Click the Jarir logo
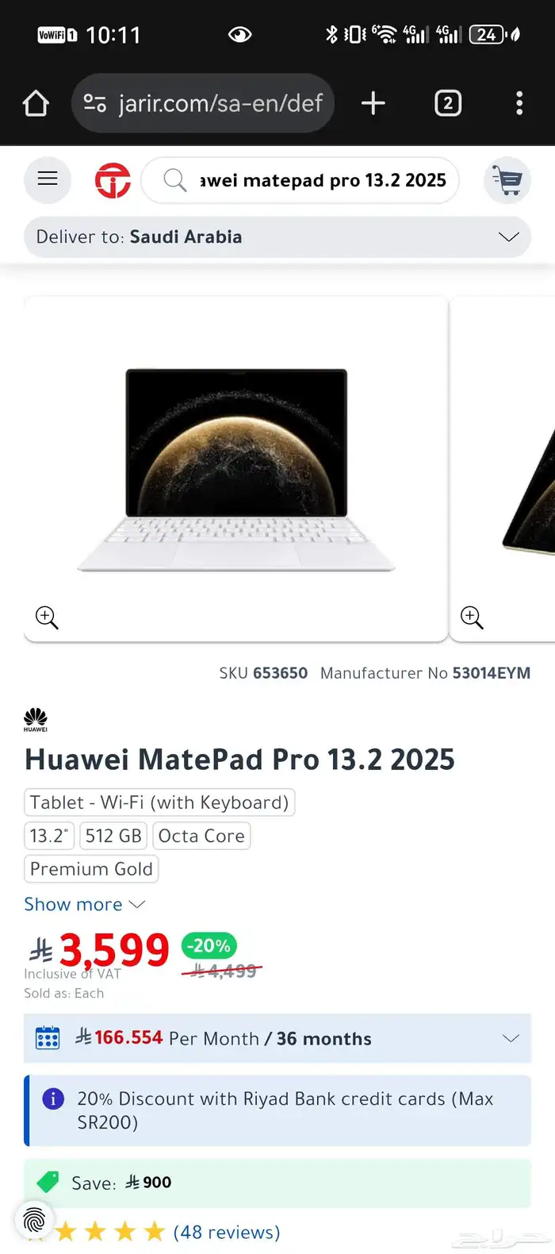Screen dimensions: 555x1254 coord(113,180)
